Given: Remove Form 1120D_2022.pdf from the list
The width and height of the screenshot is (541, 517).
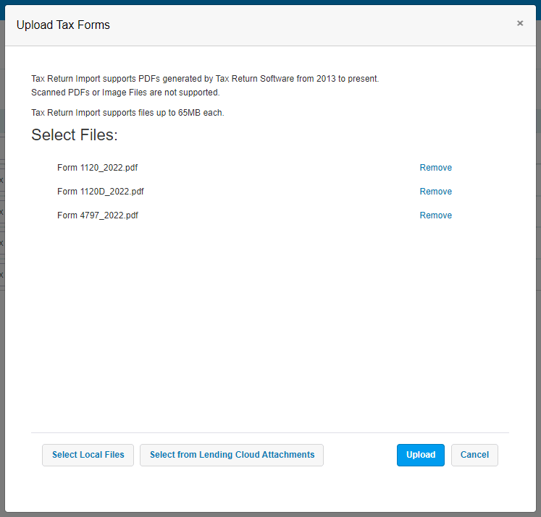Looking at the screenshot, I should point(435,192).
